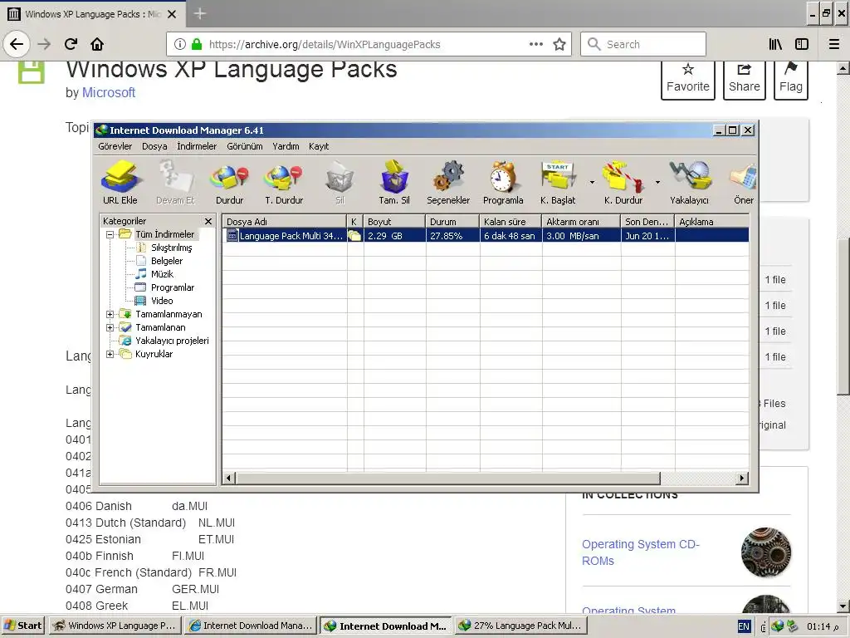Sort by Durum column header

(452, 221)
